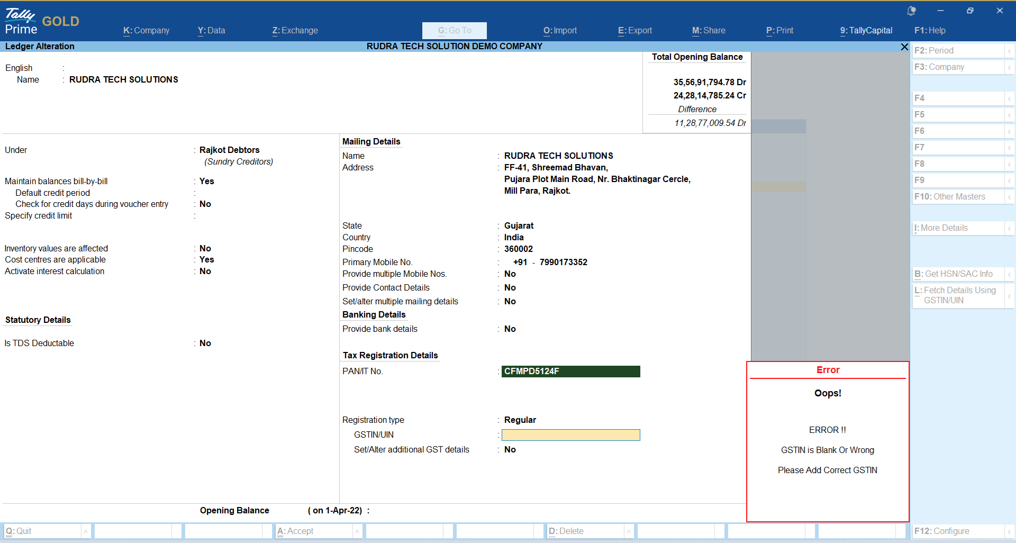This screenshot has height=543, width=1016.
Task: Click the caret beside Accept button
Action: point(357,531)
